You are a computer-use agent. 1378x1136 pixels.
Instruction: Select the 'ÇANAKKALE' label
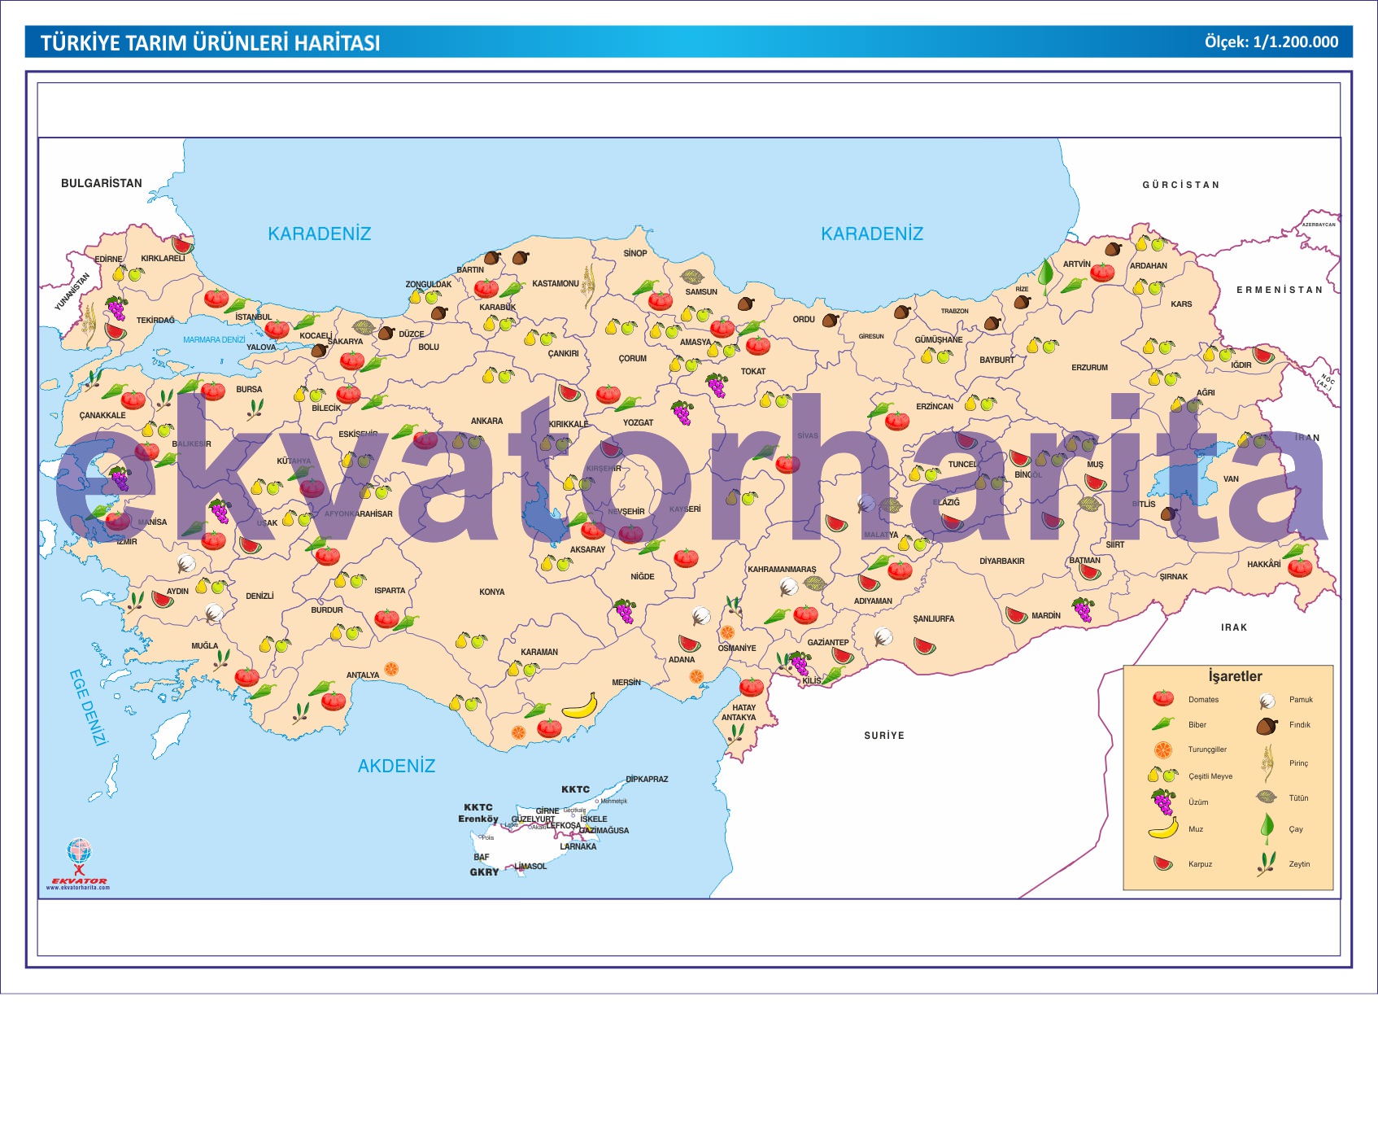pos(102,415)
